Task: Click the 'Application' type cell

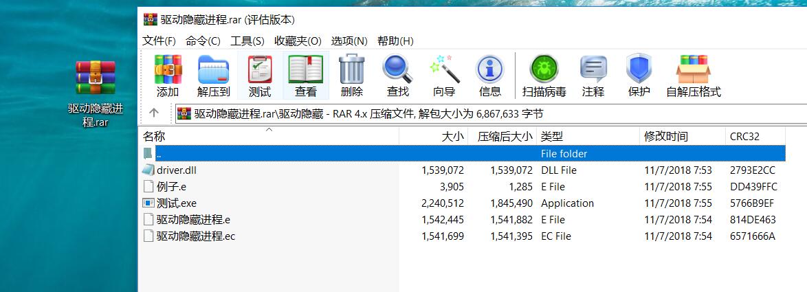Action: point(567,203)
